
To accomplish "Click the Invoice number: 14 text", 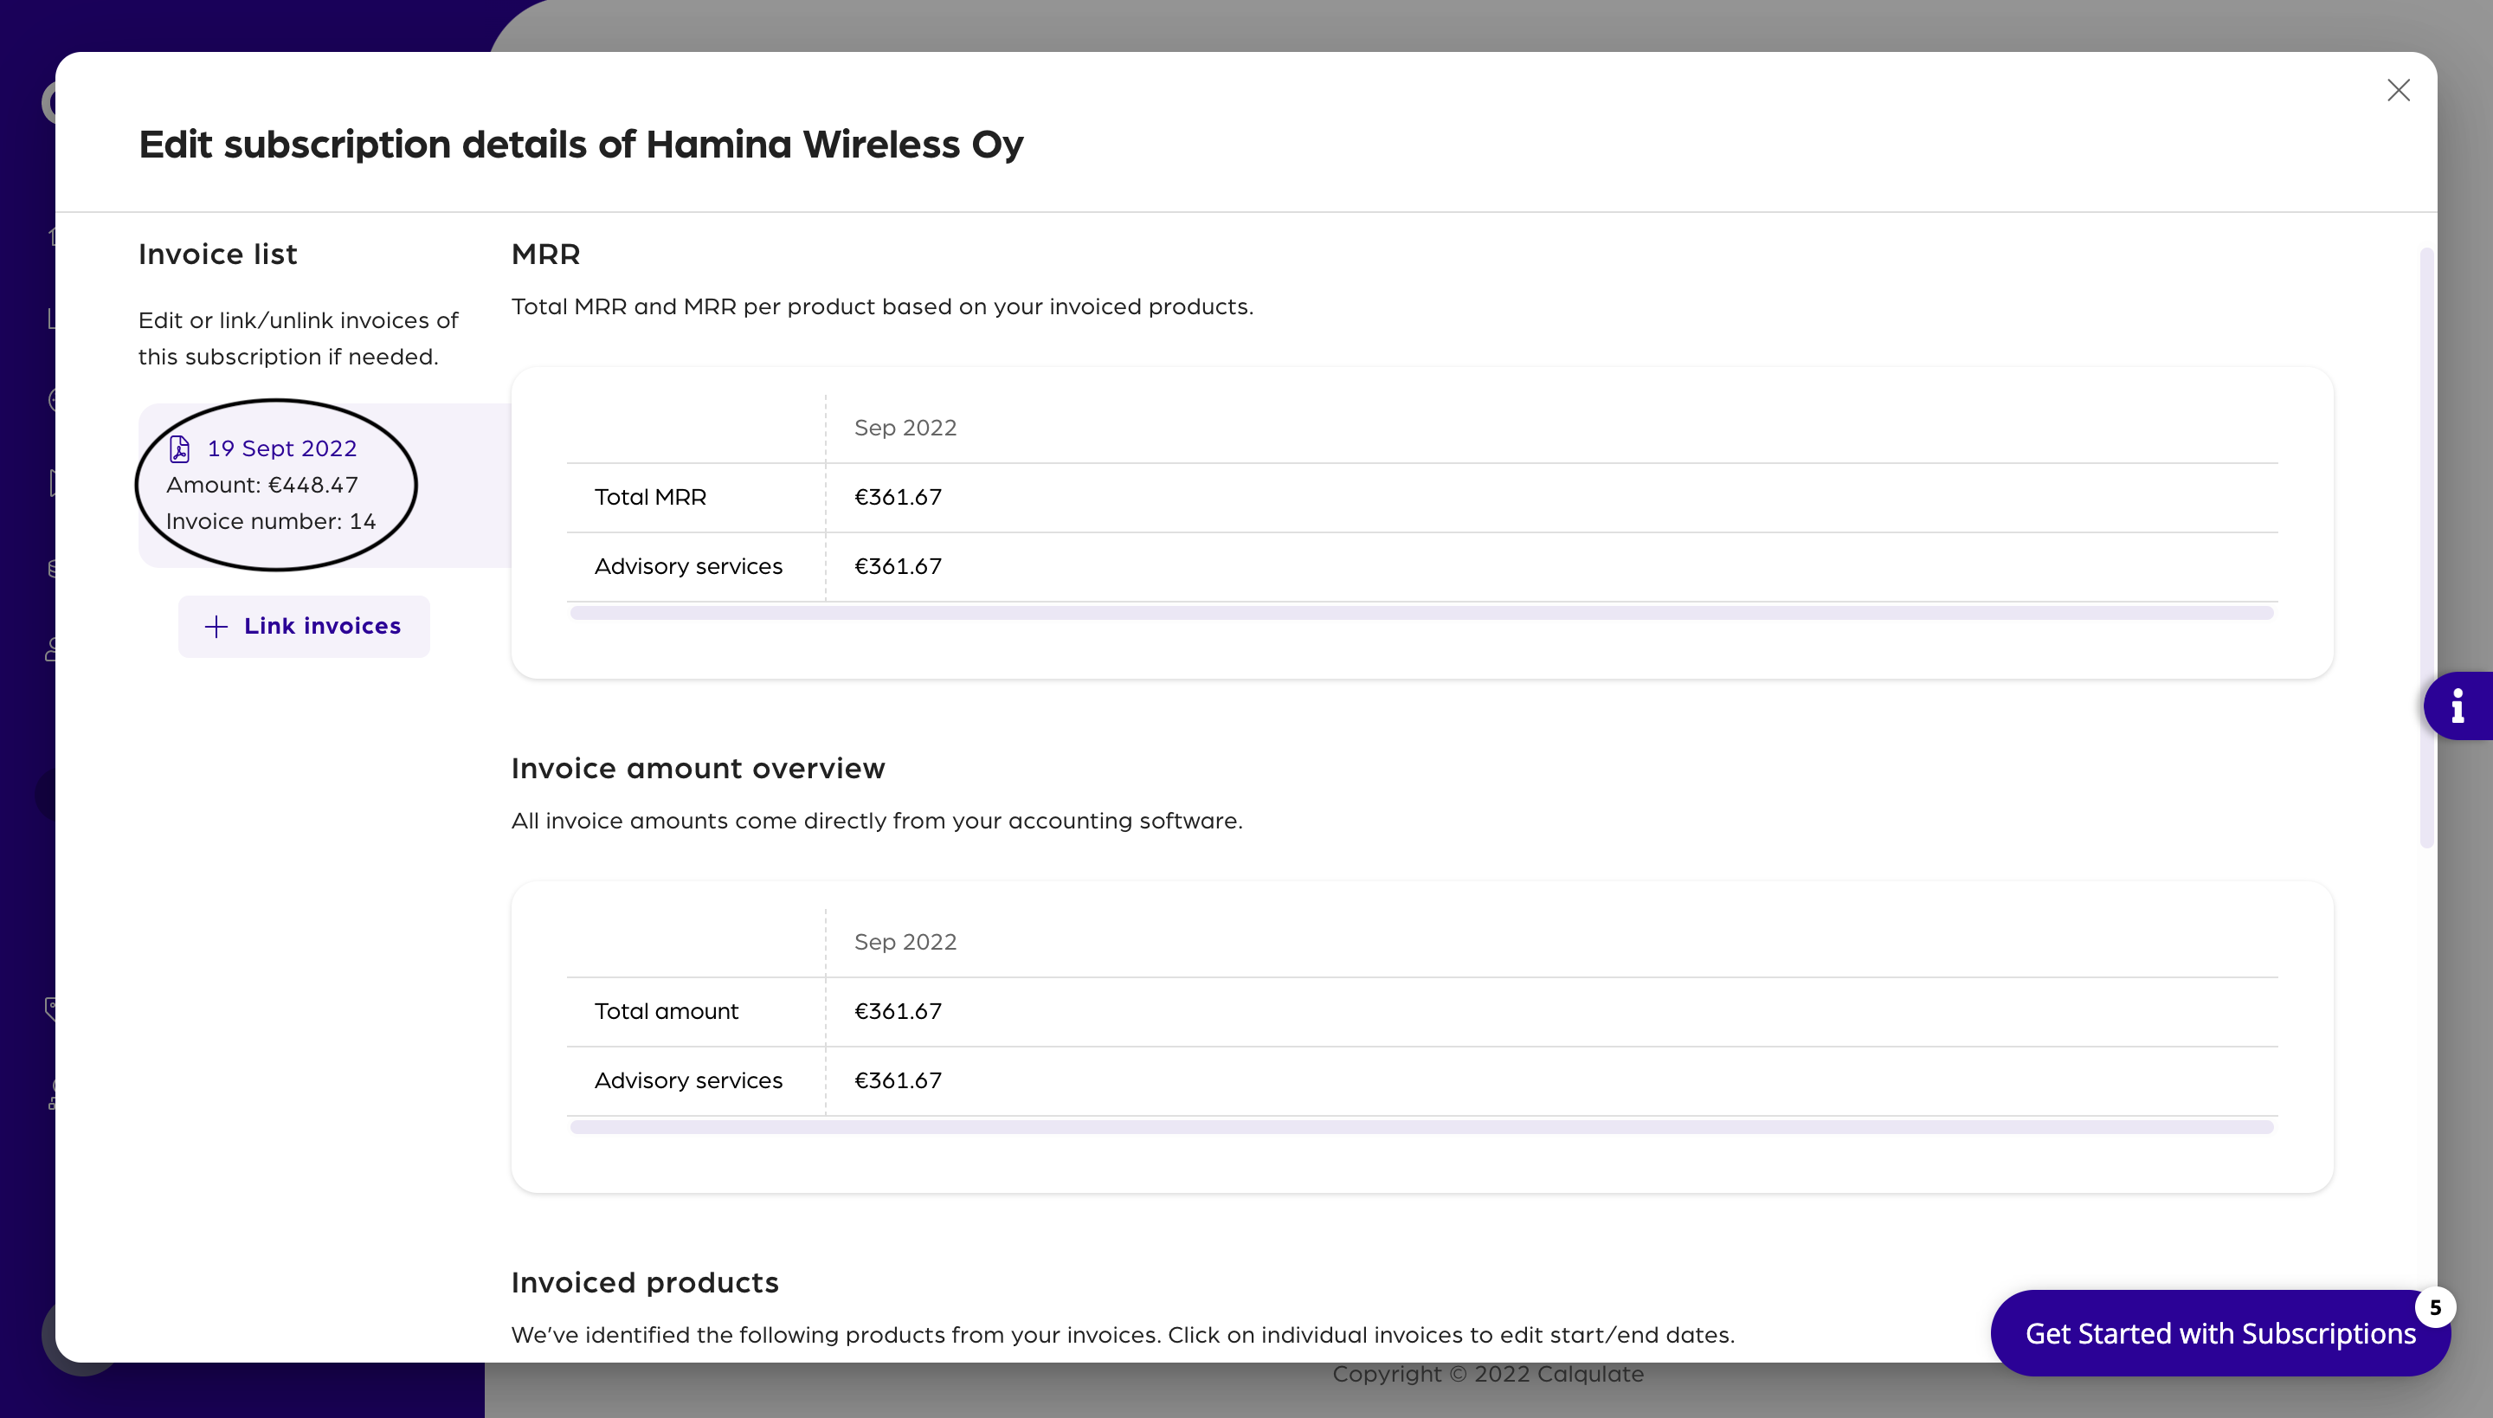I will click(x=271, y=522).
